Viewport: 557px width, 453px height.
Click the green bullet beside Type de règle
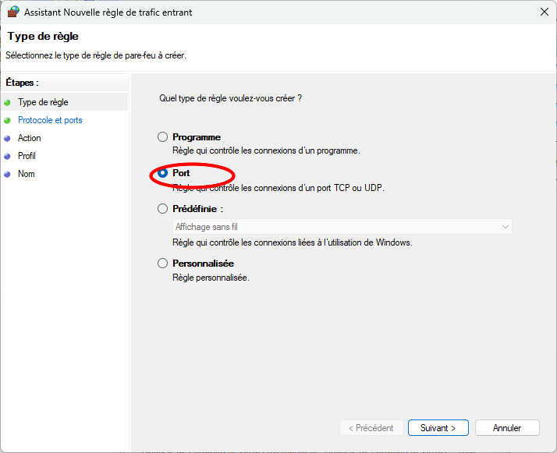pyautogui.click(x=7, y=102)
